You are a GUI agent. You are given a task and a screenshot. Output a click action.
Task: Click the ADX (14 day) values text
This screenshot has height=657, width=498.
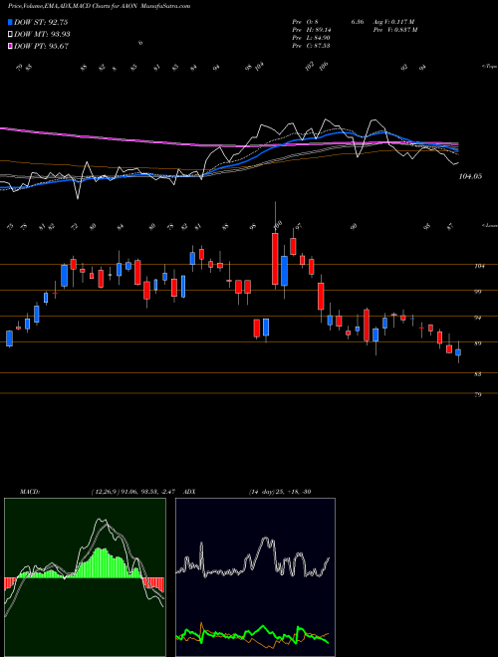279,491
